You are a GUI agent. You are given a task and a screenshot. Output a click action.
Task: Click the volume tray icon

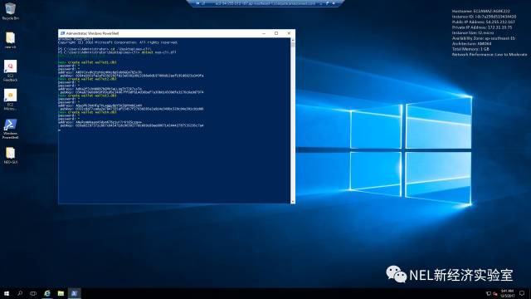(495, 293)
